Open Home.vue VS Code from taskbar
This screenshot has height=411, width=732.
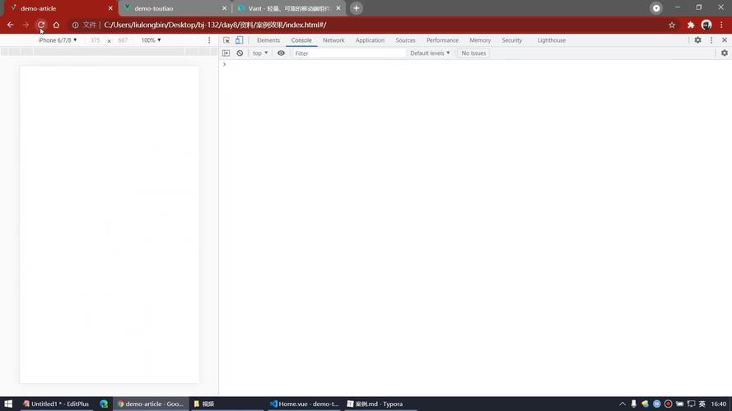tap(305, 404)
